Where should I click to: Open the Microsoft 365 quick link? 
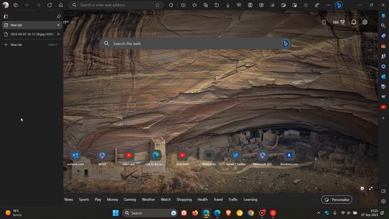(x=263, y=158)
